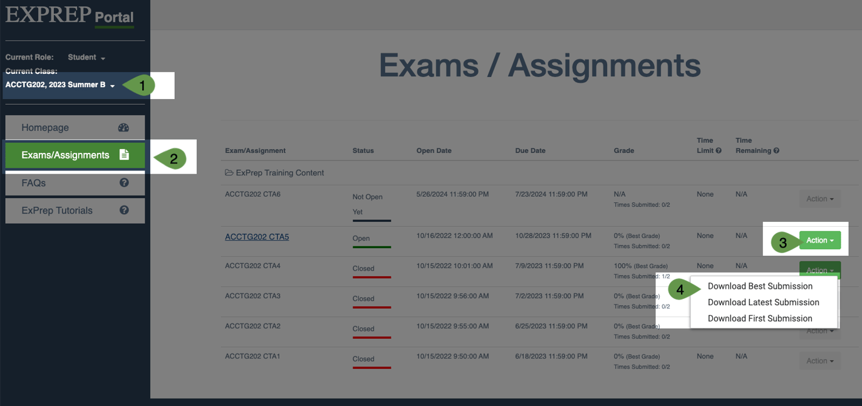862x406 pixels.
Task: Click the EXPREP Portal logo
Action: (x=70, y=15)
